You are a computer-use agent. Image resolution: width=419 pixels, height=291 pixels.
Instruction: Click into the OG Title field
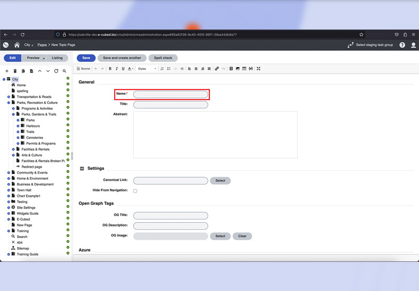pos(170,216)
